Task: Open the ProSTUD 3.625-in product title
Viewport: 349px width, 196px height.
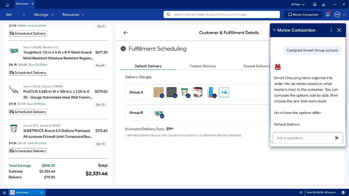Action: (58, 95)
